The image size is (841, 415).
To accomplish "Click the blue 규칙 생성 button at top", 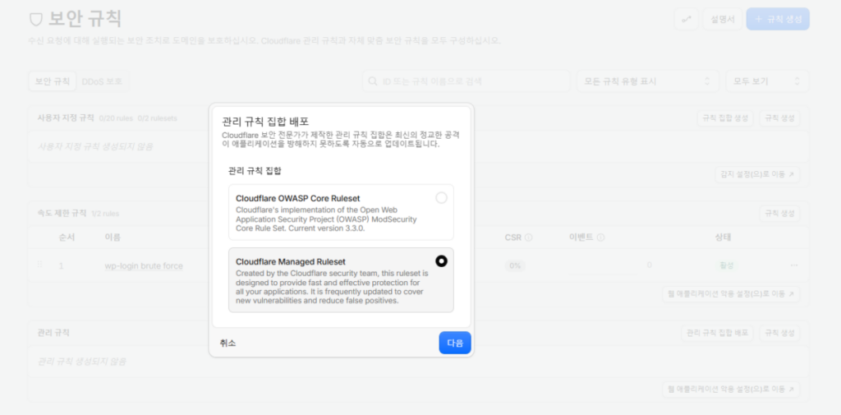I will pyautogui.click(x=778, y=19).
